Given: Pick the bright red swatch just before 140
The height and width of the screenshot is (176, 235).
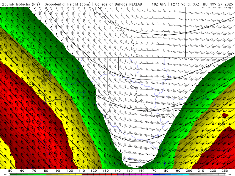Looking at the screenshot, I should pos(115,174).
